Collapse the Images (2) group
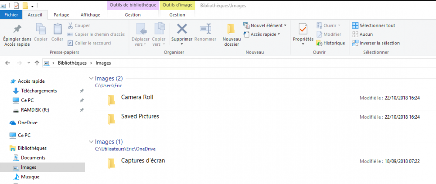The height and width of the screenshot is (184, 436). (x=91, y=78)
